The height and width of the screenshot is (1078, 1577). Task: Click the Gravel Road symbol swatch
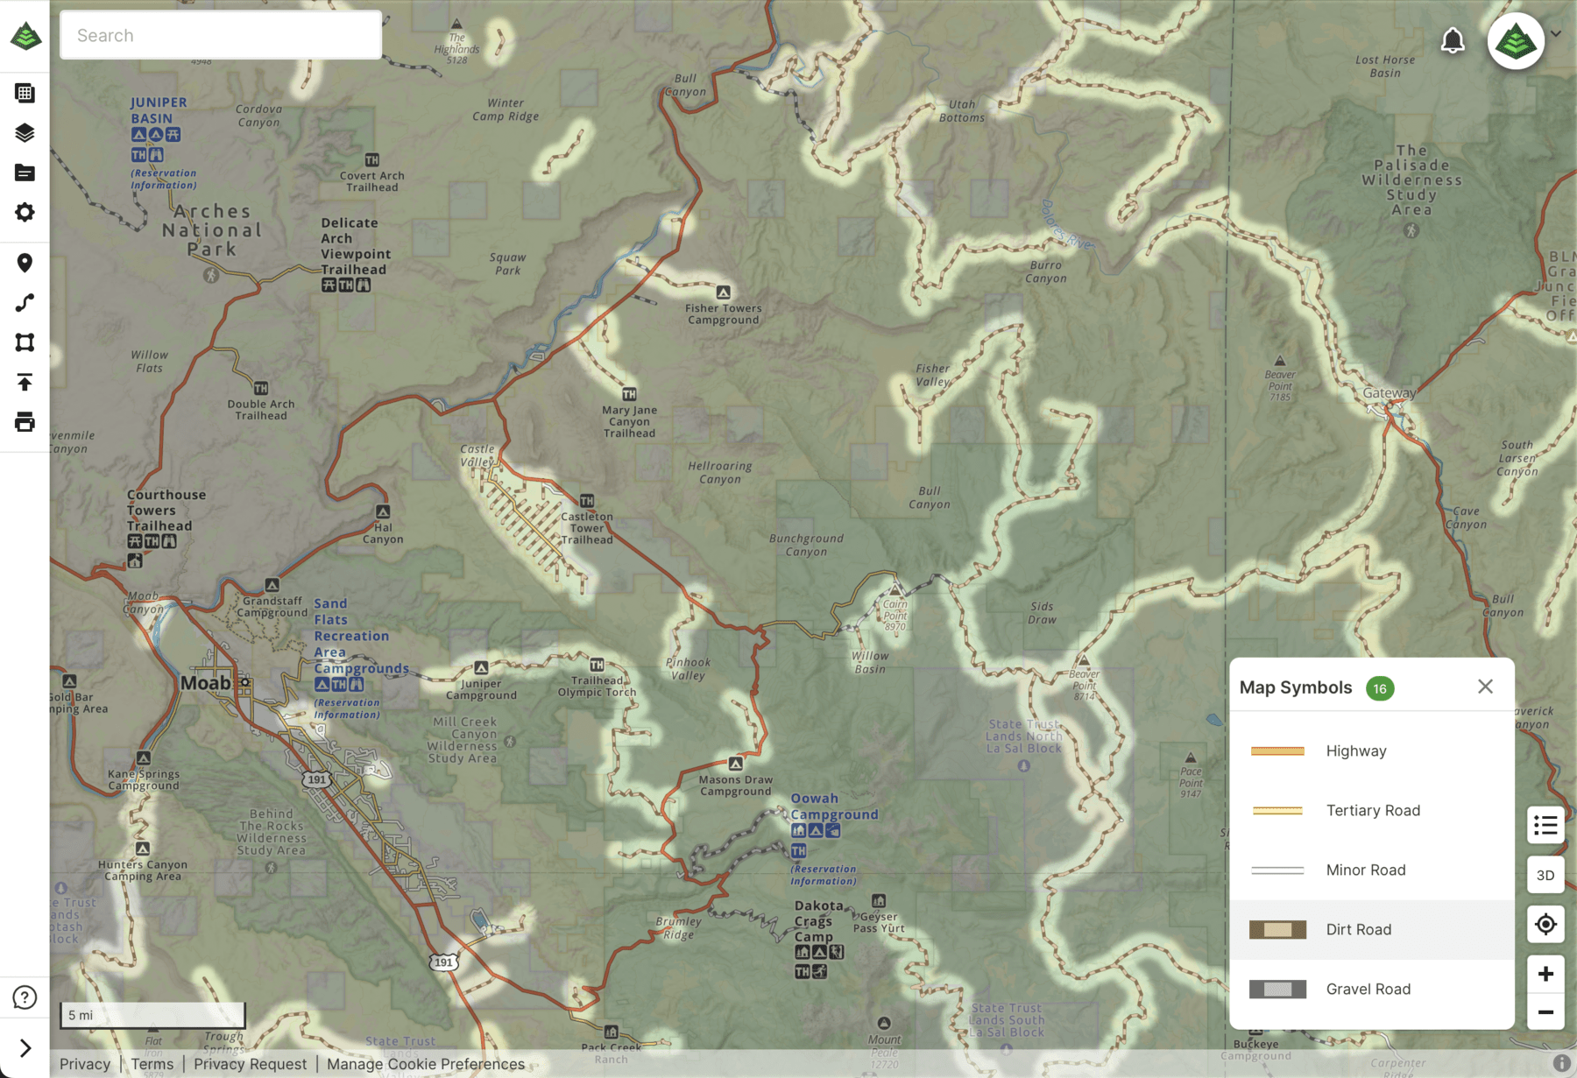[1277, 990]
